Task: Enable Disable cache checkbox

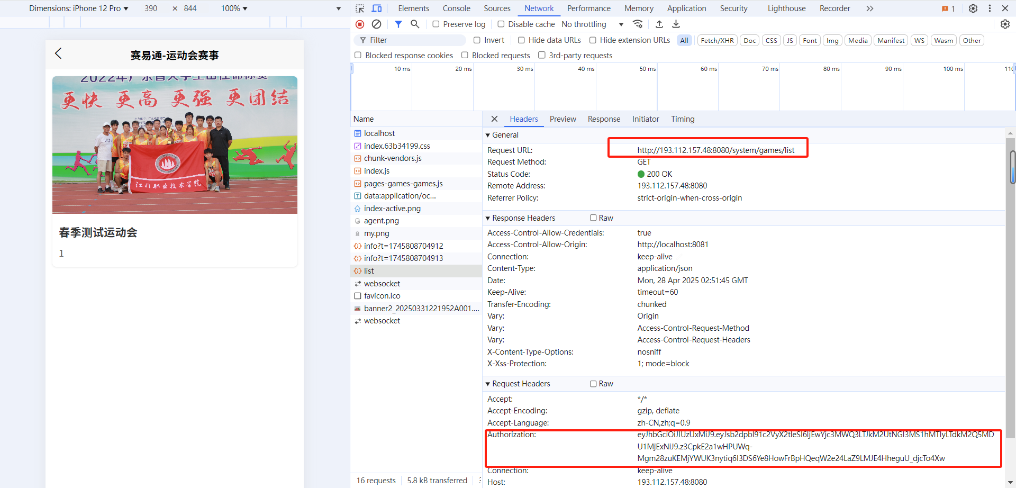Action: pyautogui.click(x=501, y=24)
